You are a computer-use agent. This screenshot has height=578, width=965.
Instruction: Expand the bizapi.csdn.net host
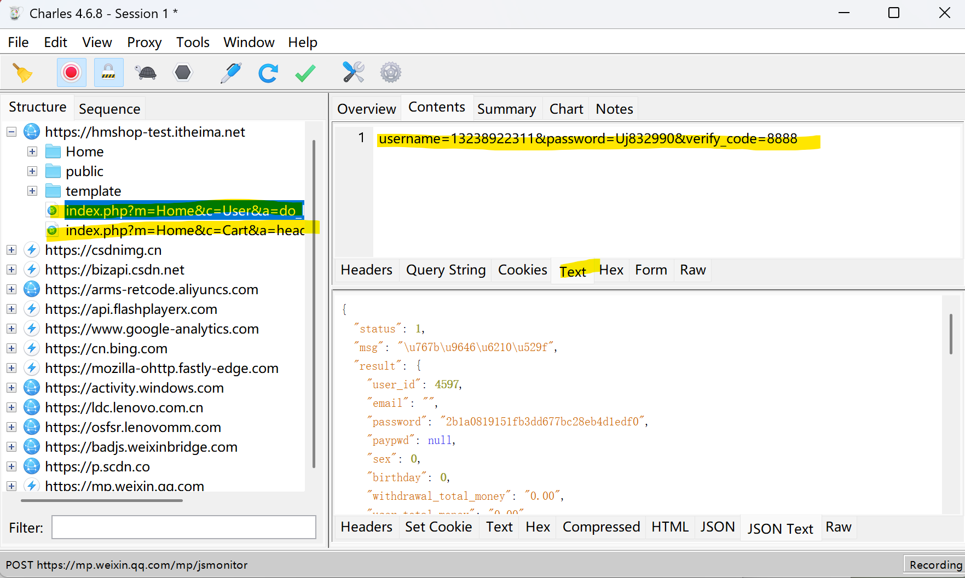point(11,270)
